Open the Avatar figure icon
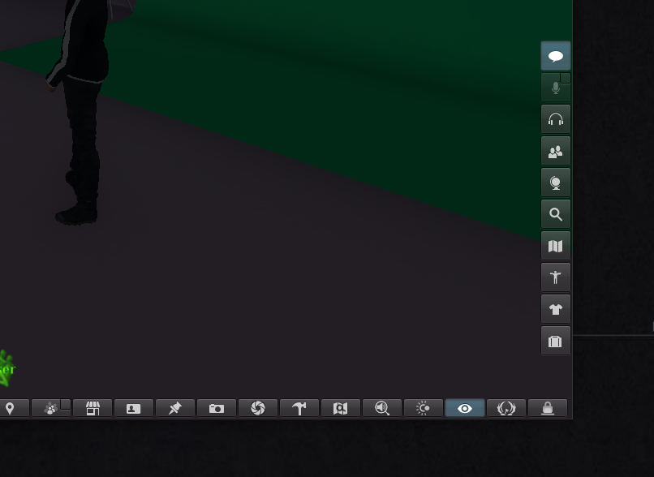The image size is (654, 477). click(x=556, y=277)
